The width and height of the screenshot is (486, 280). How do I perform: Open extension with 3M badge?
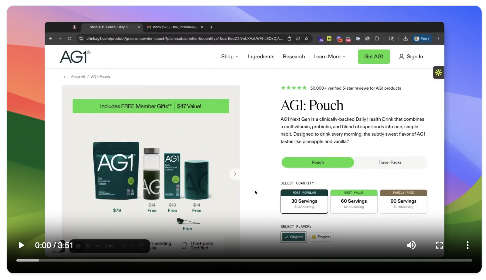click(348, 39)
